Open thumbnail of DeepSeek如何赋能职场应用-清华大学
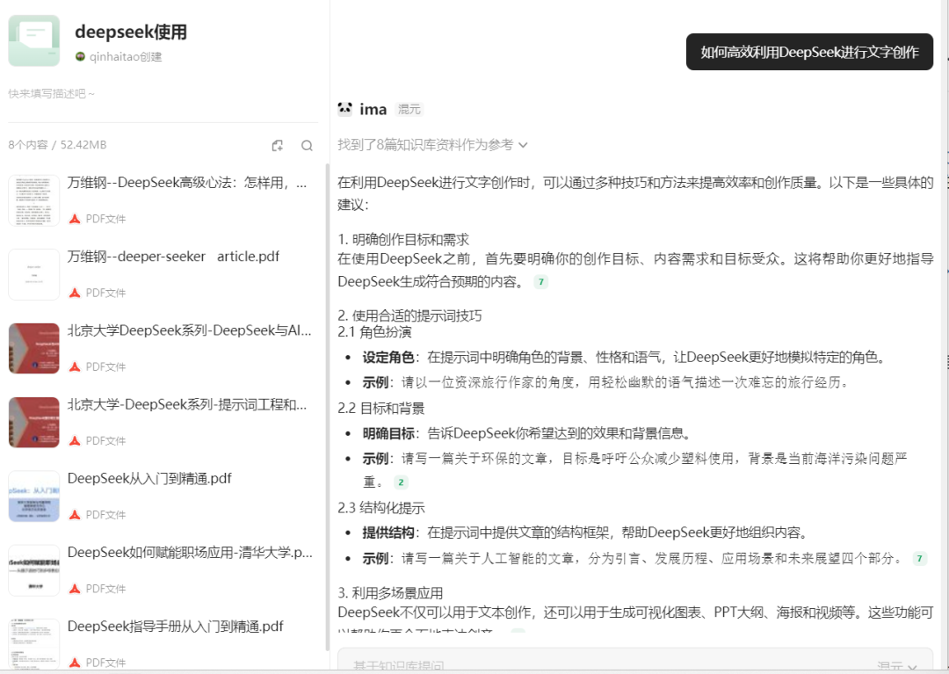949x674 pixels. (34, 570)
